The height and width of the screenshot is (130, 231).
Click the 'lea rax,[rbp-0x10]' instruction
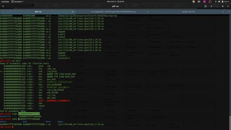pos(51,90)
